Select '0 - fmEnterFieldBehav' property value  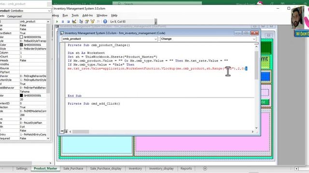coord(33,87)
